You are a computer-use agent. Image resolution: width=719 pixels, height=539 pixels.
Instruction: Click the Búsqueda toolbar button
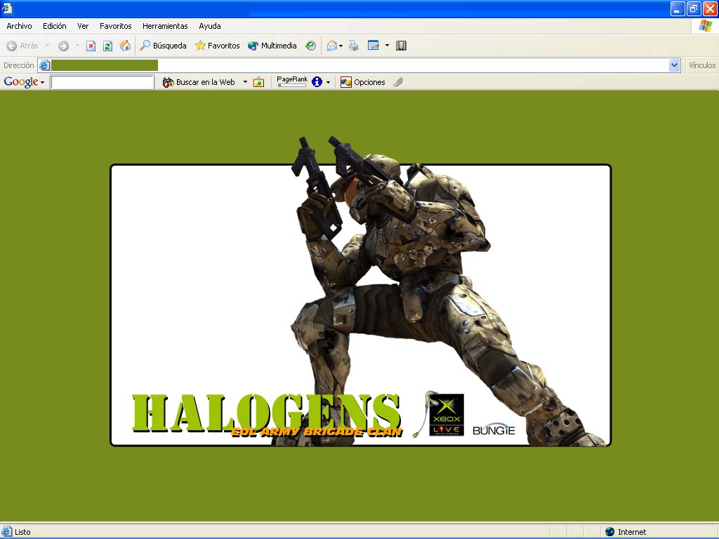(163, 46)
